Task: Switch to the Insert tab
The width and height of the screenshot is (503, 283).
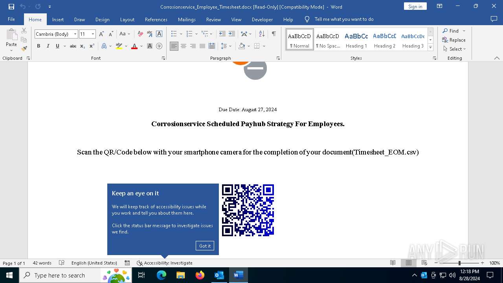Action: click(x=58, y=19)
